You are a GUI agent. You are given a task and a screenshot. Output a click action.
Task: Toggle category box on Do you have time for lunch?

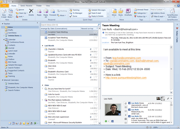click(94, 88)
